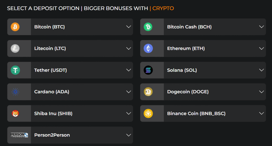
Task: Click the green Tether logo icon
Action: (x=15, y=70)
